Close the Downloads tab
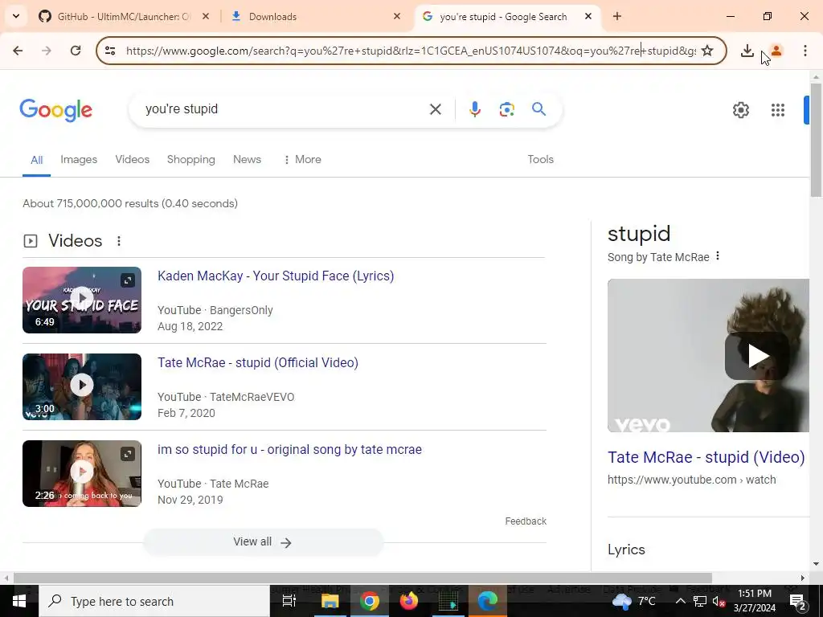Viewport: 823px width, 617px height. click(x=397, y=16)
